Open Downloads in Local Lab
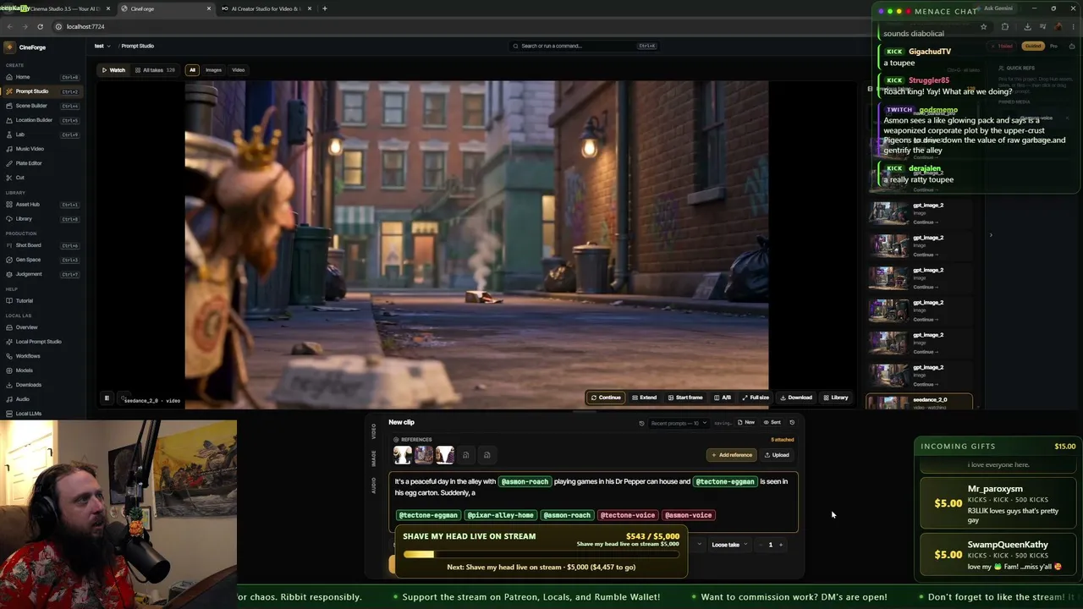This screenshot has height=609, width=1083. point(42,385)
